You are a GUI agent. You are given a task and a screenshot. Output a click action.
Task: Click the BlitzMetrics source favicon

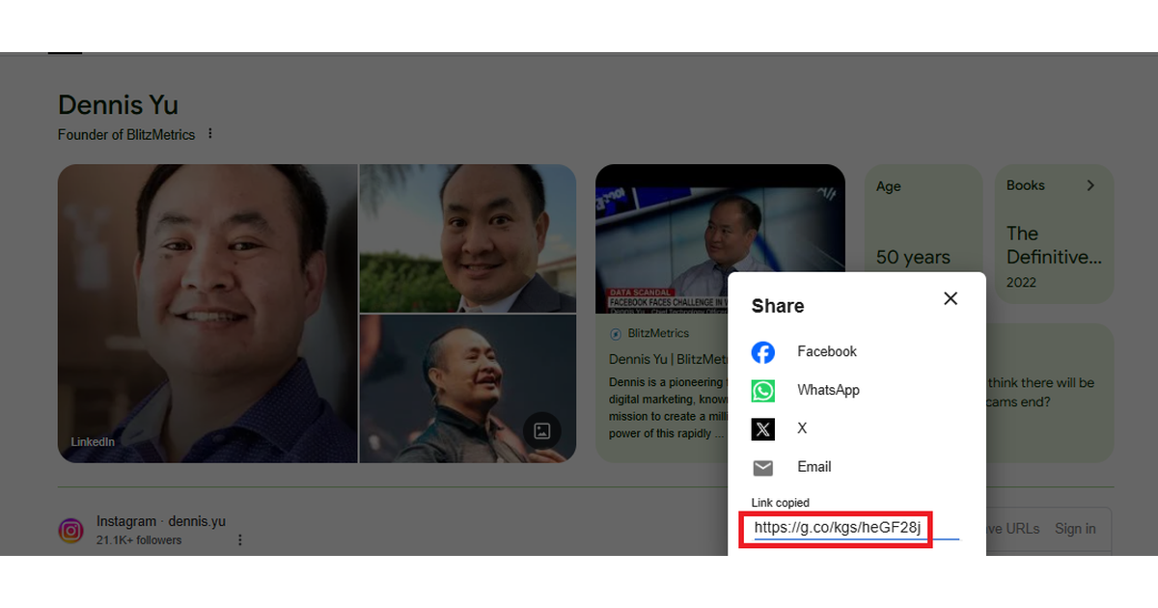(x=616, y=333)
